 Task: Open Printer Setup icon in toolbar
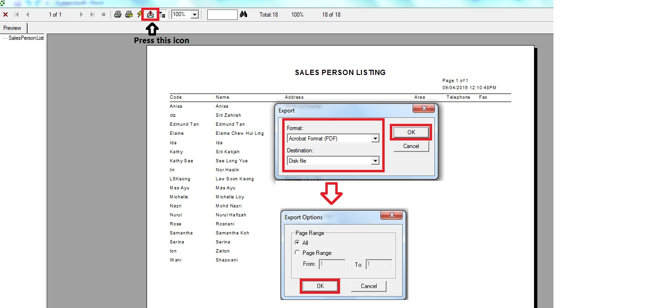129,14
